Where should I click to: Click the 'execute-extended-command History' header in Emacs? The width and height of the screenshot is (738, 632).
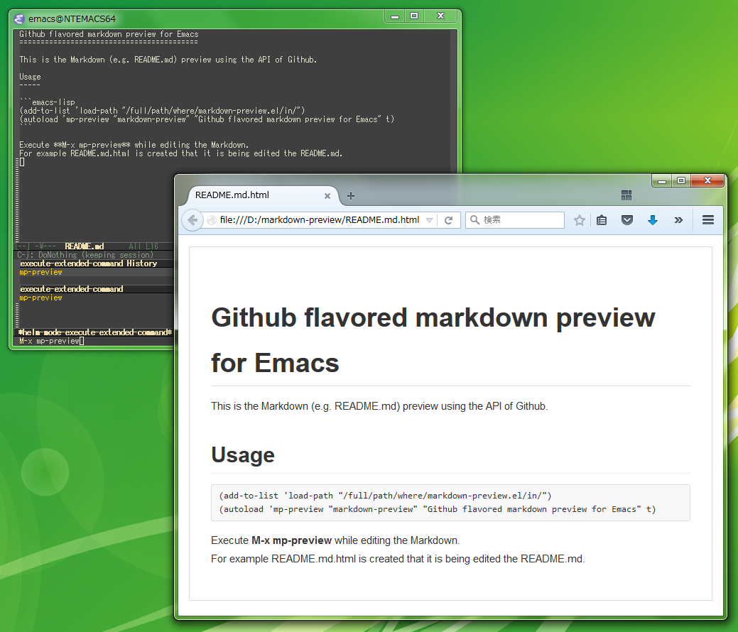point(89,263)
